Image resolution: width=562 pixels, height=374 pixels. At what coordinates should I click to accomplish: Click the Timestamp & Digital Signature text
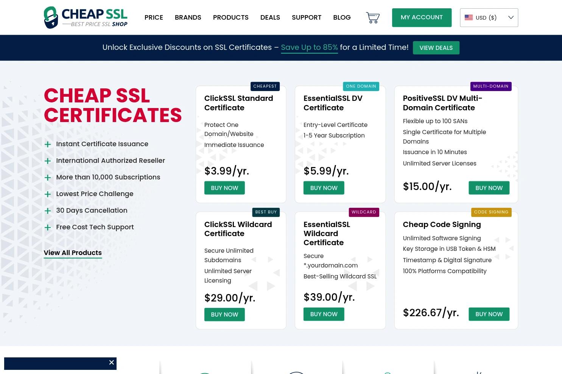(447, 260)
